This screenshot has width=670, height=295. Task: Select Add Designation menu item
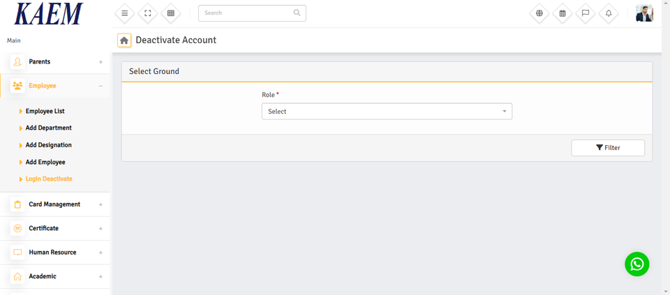point(49,145)
